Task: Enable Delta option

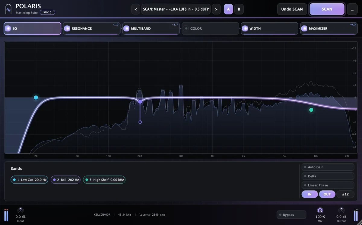Action: tap(328, 176)
